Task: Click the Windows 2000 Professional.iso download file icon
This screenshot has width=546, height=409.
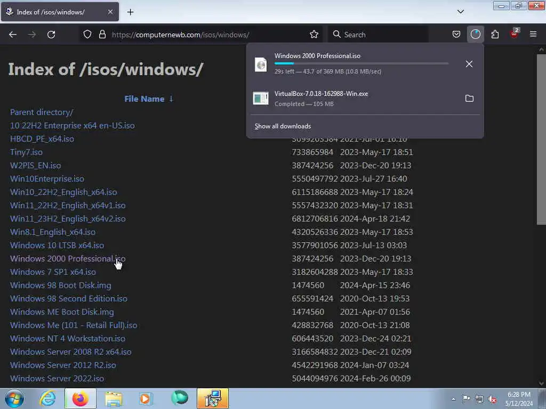Action: coord(260,64)
